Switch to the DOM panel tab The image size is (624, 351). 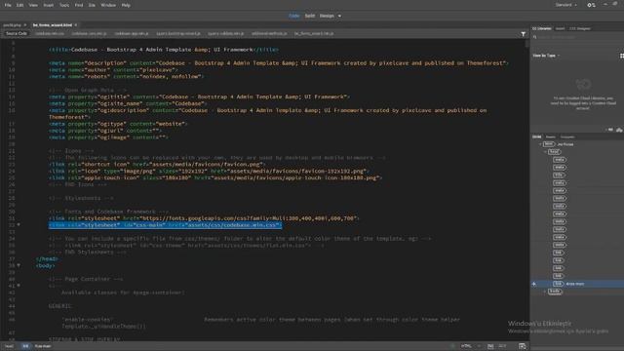[536, 136]
